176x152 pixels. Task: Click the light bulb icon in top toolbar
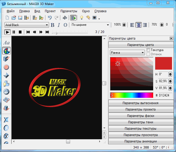[x=81, y=18]
